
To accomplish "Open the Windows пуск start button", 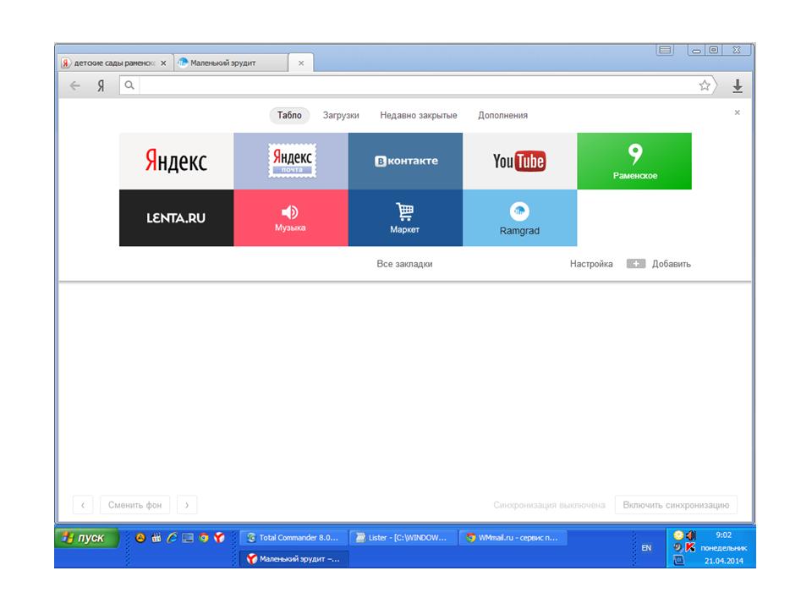I will coord(86,538).
